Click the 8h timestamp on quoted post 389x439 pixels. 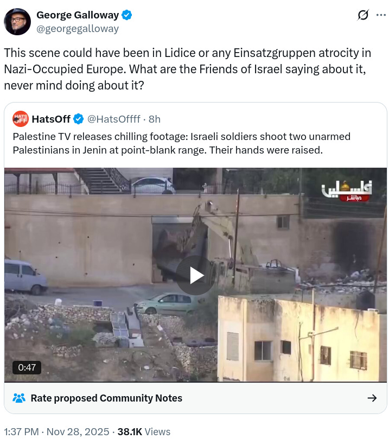click(x=155, y=119)
